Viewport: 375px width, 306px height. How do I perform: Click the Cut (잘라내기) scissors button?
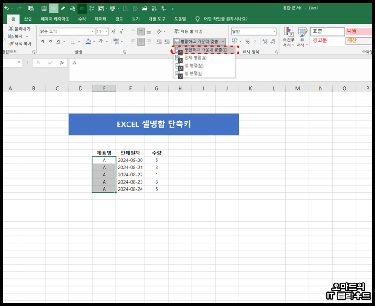pyautogui.click(x=20, y=29)
